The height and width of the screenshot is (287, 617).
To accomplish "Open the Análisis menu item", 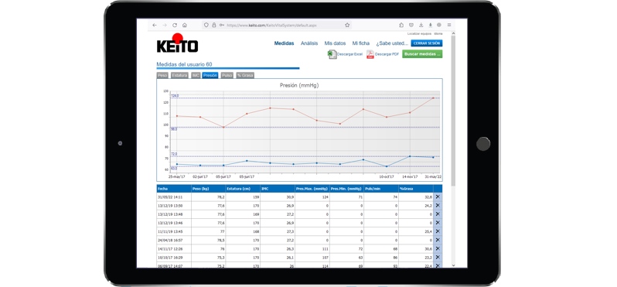I will coord(309,43).
